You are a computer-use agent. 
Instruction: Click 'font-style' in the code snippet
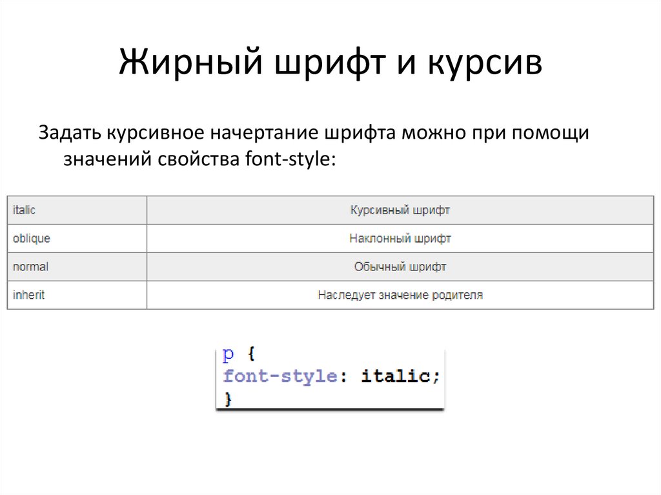pyautogui.click(x=280, y=376)
